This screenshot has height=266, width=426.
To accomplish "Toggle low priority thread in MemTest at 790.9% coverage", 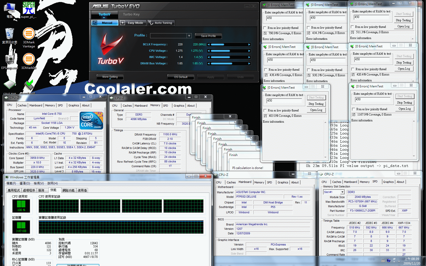I will point(265,28).
